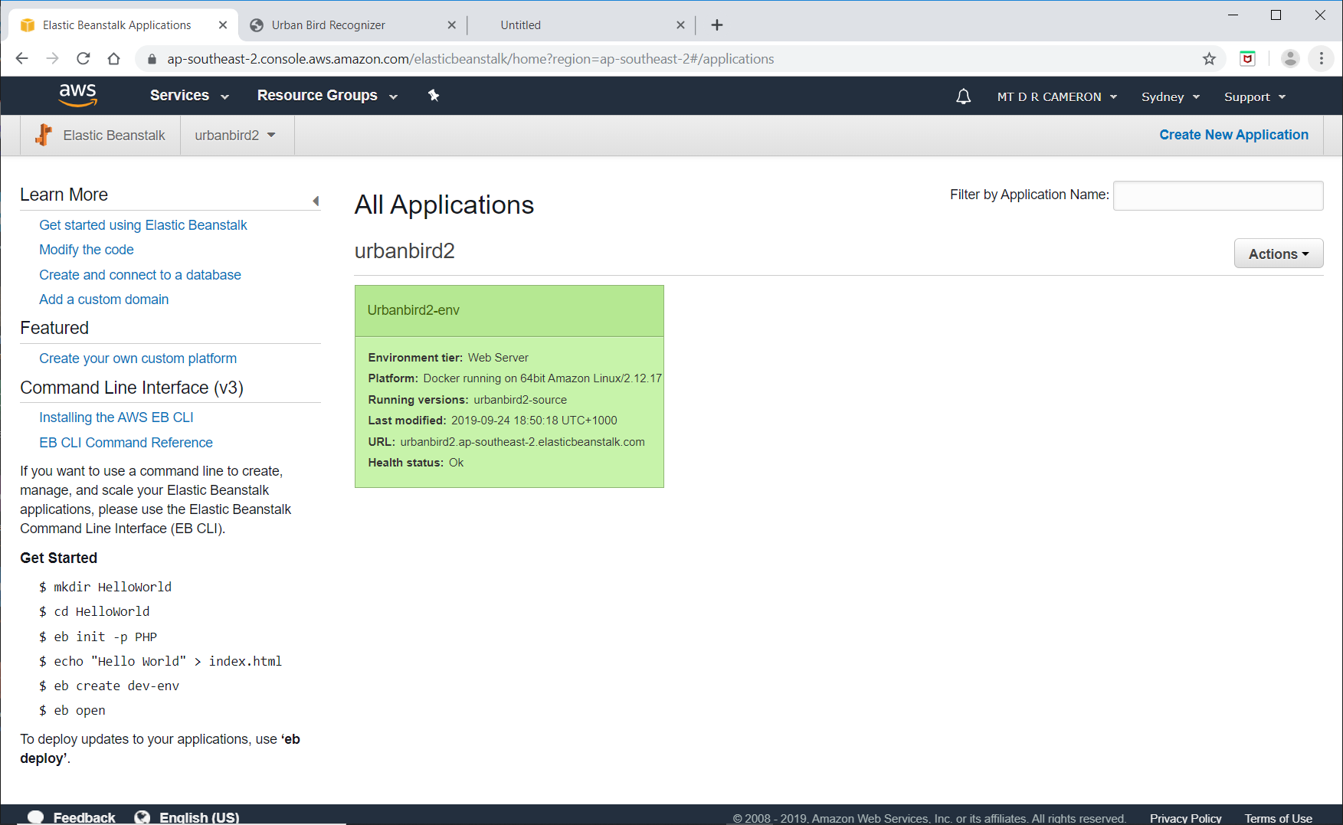Open Create and connect to a database
Viewport: 1343px width, 825px height.
point(140,275)
